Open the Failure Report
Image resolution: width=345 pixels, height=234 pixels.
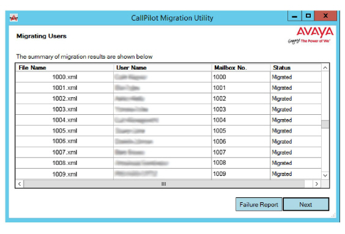click(x=259, y=204)
